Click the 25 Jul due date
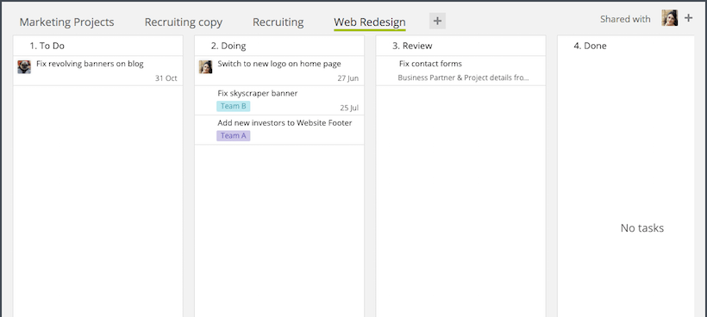 tap(349, 108)
